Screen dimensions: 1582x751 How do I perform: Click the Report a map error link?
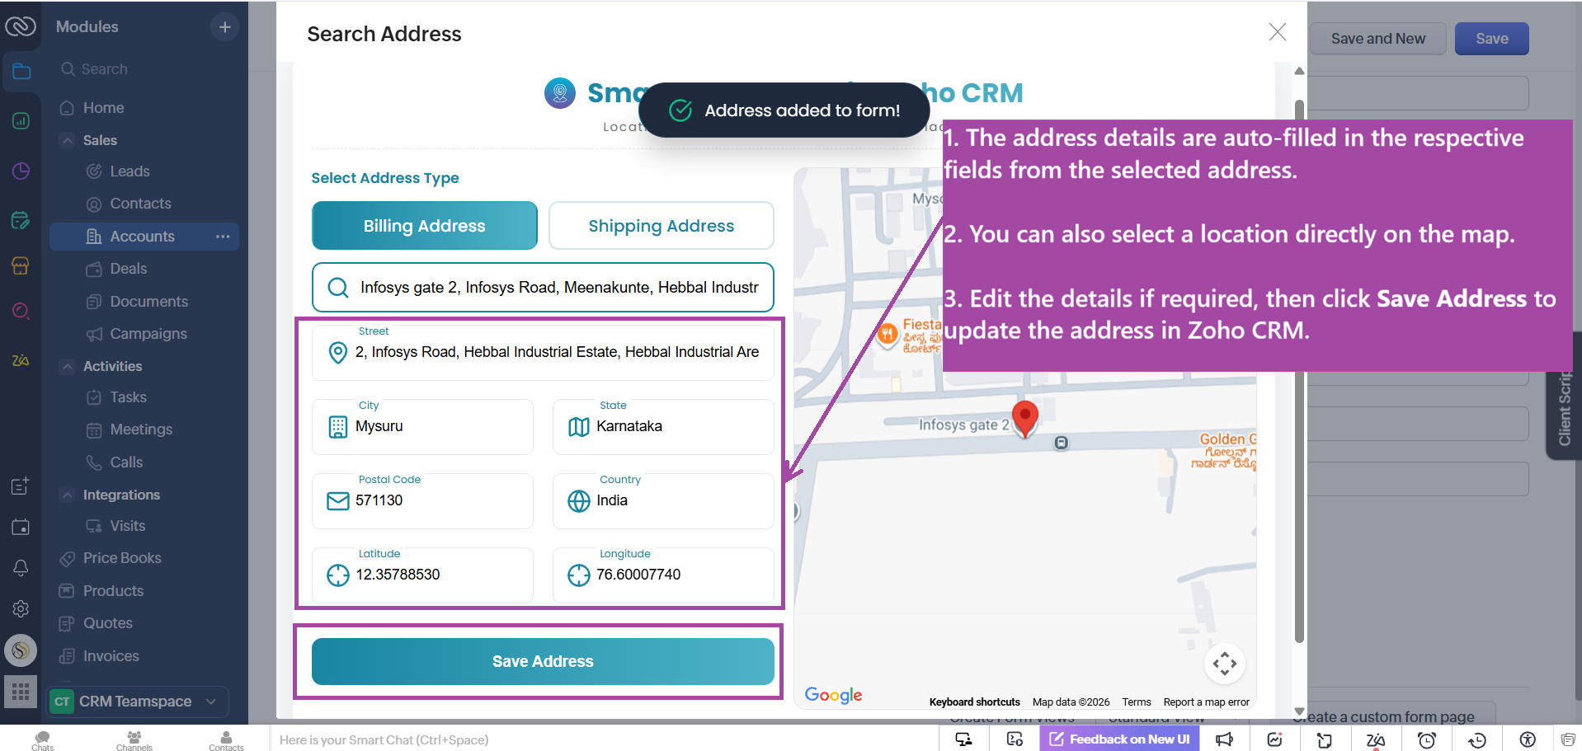(1206, 702)
